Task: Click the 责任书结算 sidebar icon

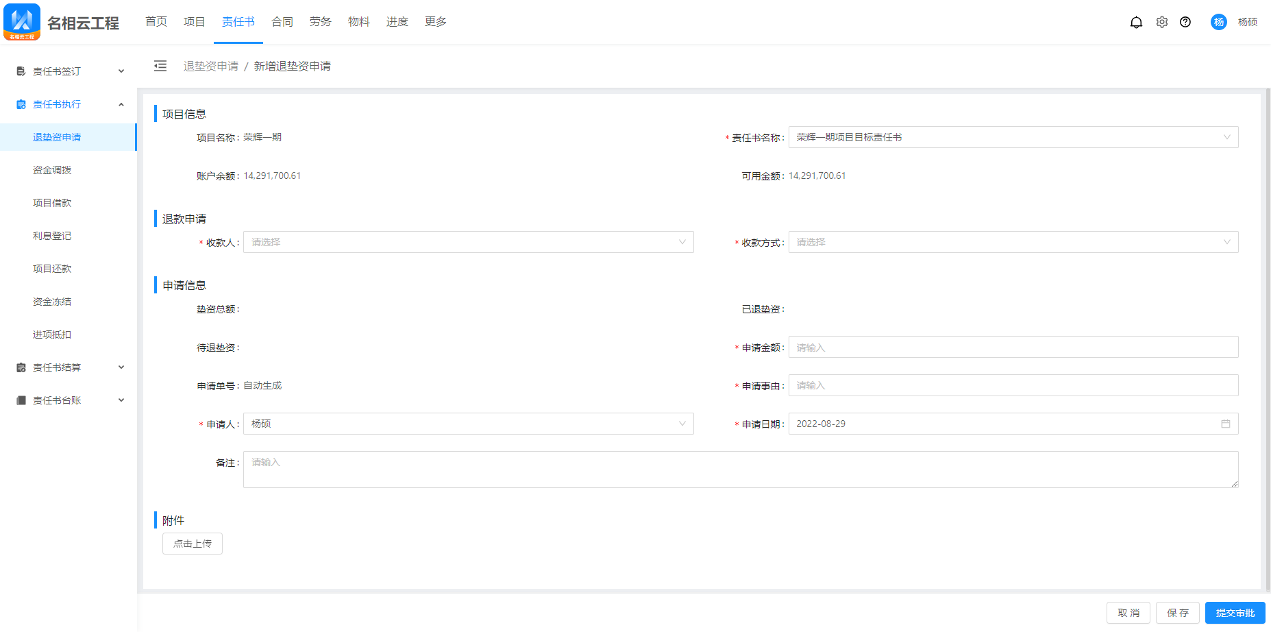Action: tap(21, 367)
